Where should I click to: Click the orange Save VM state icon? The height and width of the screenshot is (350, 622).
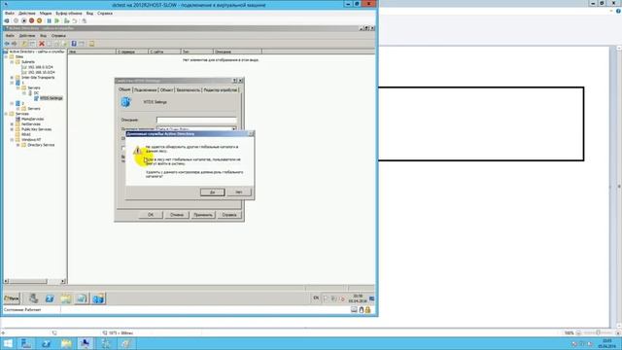pyautogui.click(x=39, y=20)
